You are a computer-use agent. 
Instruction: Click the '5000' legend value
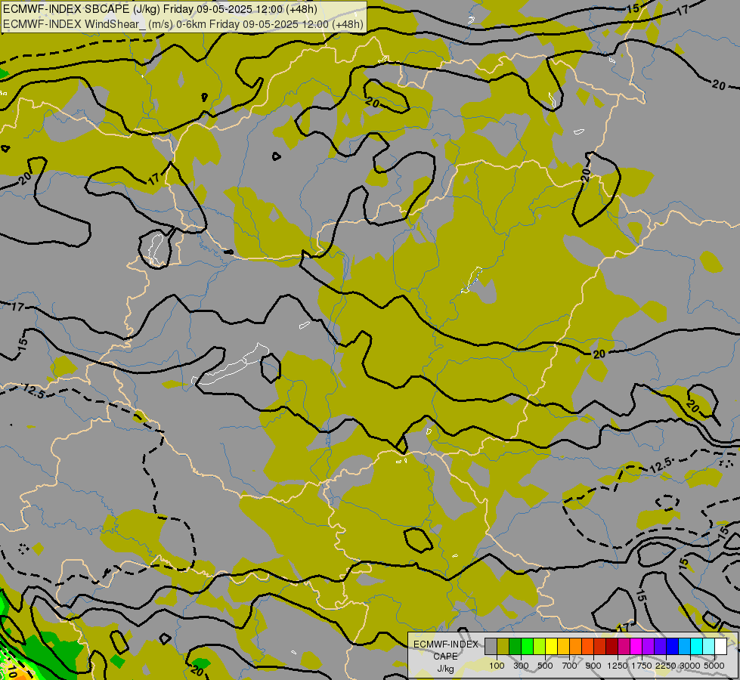click(x=714, y=666)
